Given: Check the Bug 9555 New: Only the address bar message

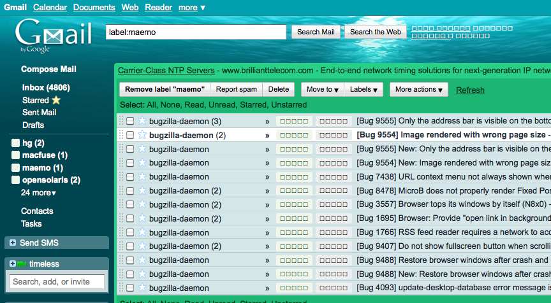Looking at the screenshot, I should 130,149.
